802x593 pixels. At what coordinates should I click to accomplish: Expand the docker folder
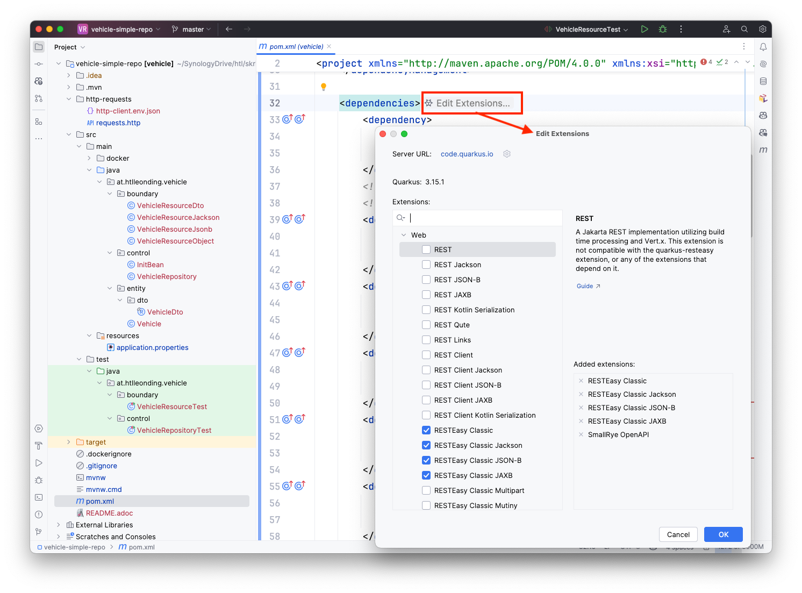tap(89, 158)
